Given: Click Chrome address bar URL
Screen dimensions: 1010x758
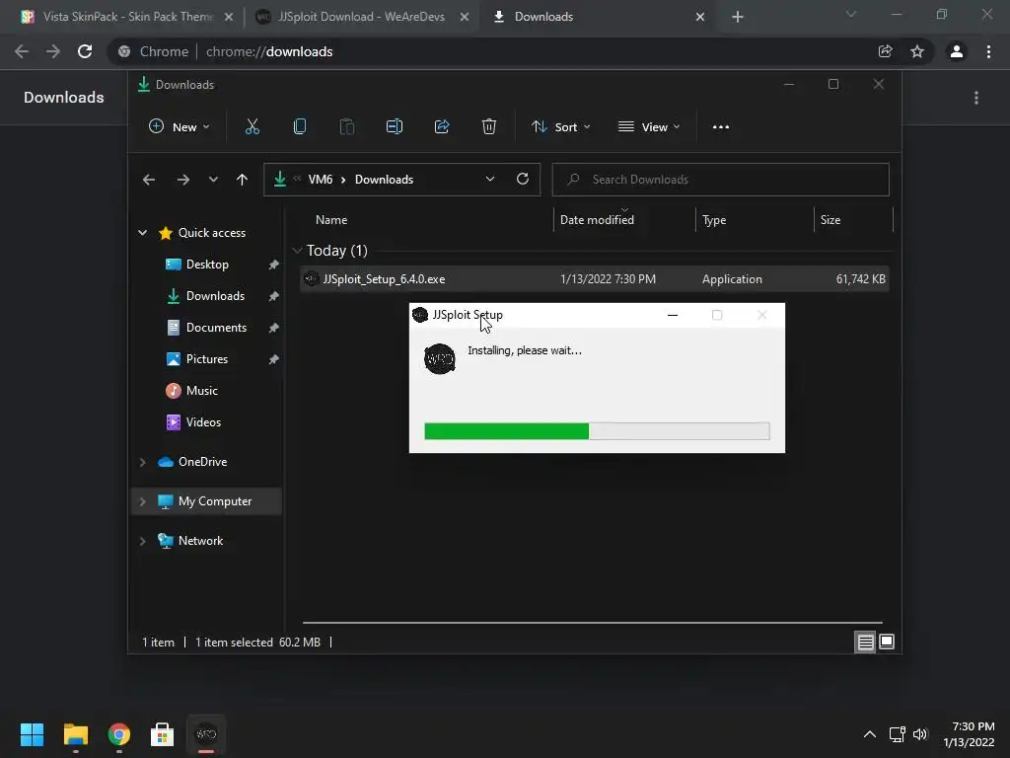Looking at the screenshot, I should tap(269, 51).
